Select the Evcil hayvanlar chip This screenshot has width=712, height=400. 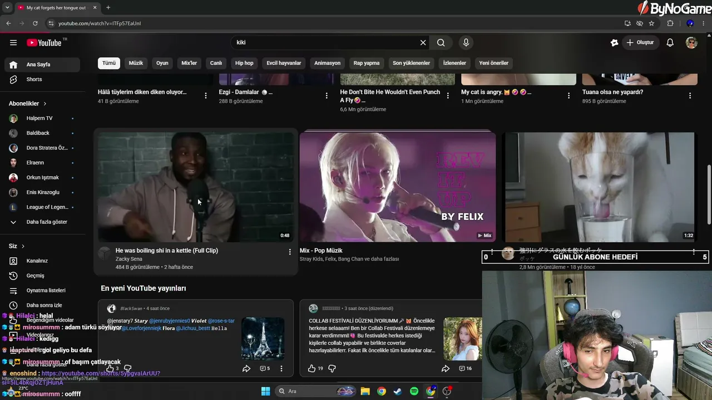pyautogui.click(x=284, y=63)
